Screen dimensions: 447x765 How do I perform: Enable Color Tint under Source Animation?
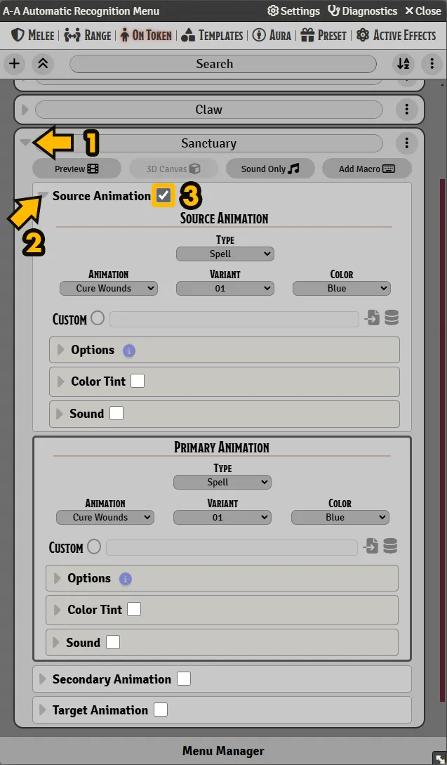coord(138,381)
